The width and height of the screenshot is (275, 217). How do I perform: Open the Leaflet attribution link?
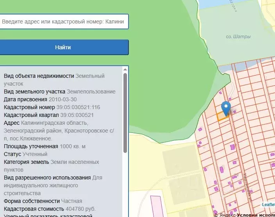pos(268,204)
